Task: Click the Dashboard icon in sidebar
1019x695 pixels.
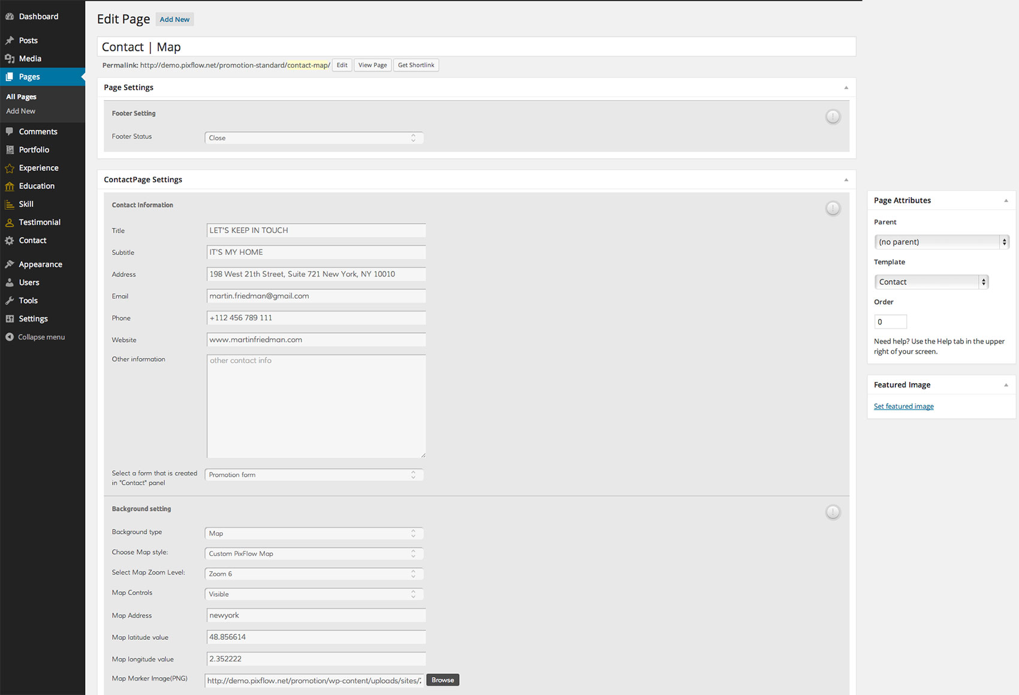Action: point(10,17)
